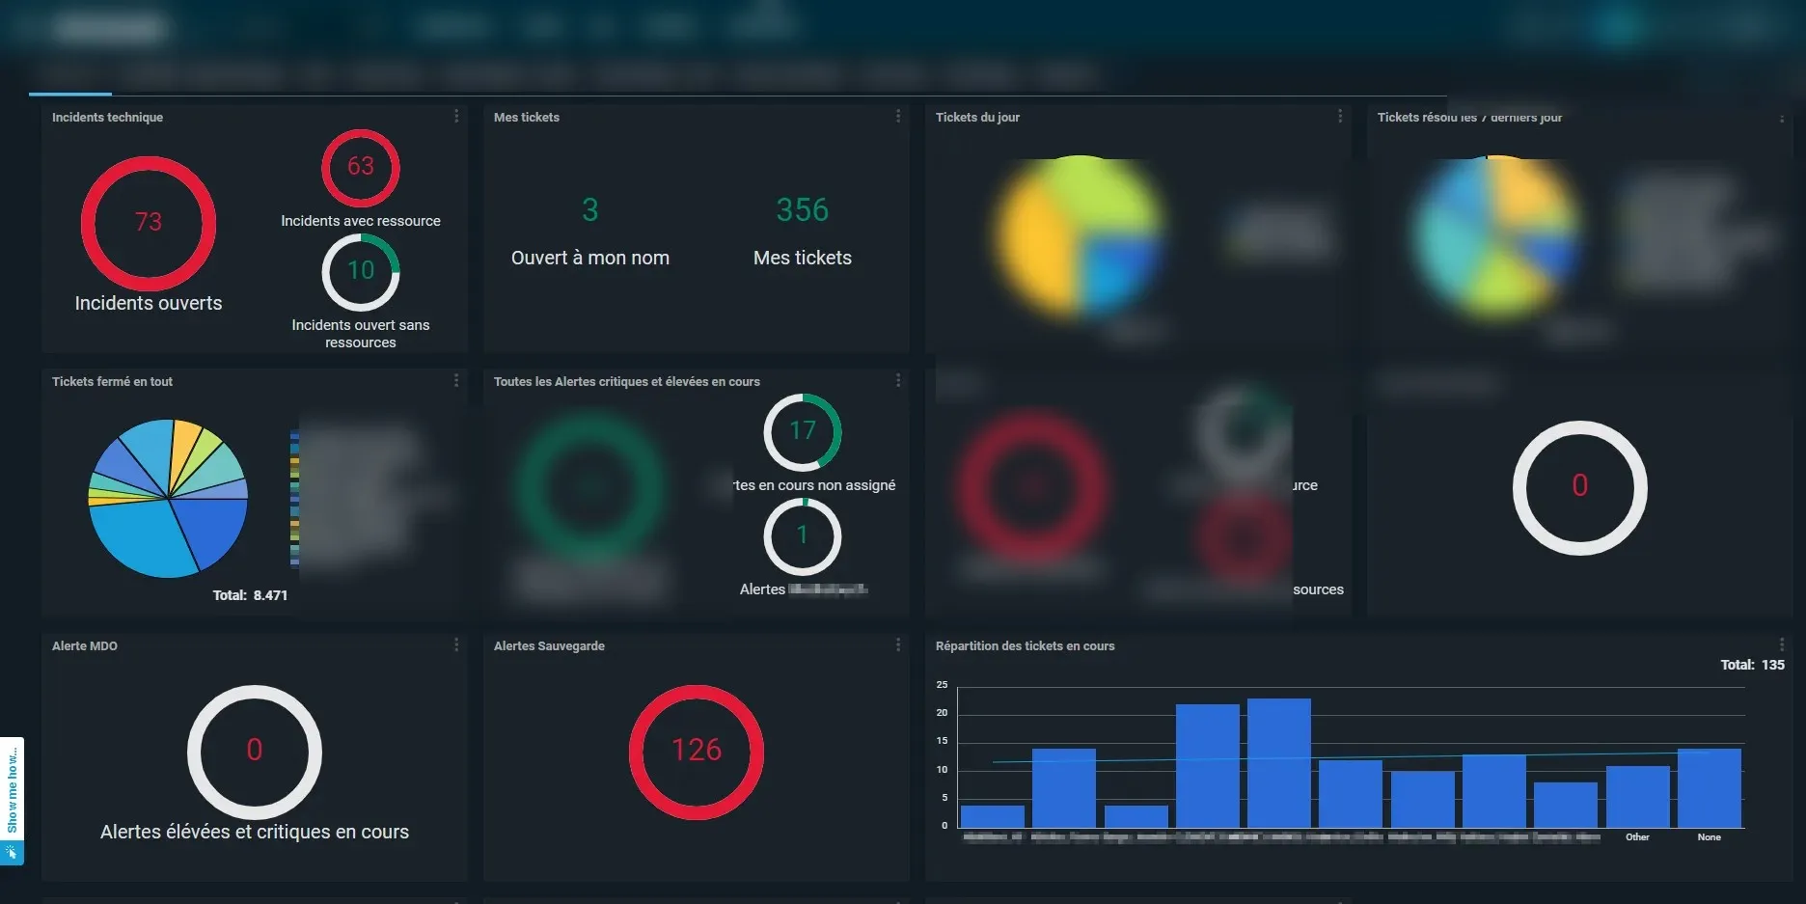Open the Alertes Sauvegarde kebab menu icon
1806x904 pixels.
(898, 644)
